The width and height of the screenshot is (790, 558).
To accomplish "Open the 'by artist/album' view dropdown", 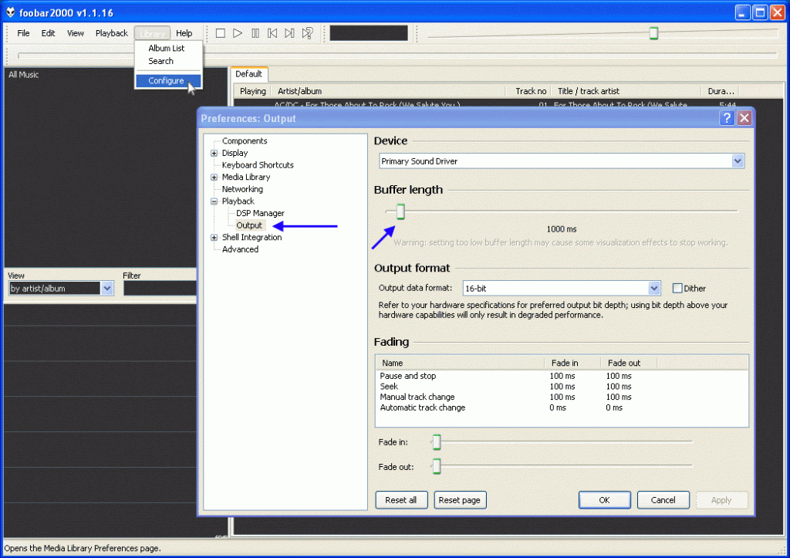I will [107, 289].
